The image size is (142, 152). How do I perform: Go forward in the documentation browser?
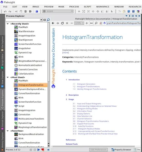pyautogui.click(x=58, y=23)
